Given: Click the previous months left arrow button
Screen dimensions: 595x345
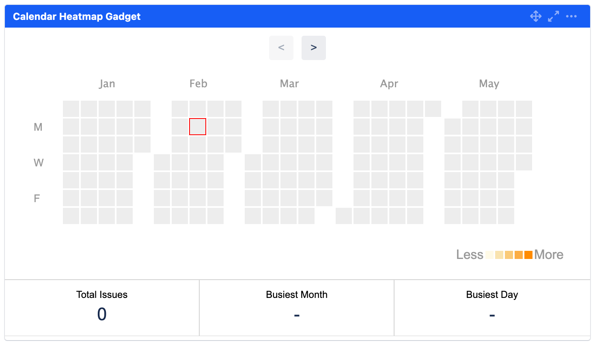Looking at the screenshot, I should pos(281,47).
